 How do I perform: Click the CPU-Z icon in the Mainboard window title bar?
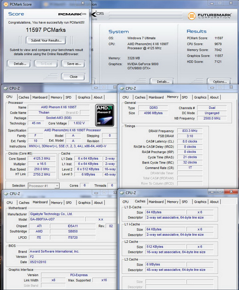6,194
